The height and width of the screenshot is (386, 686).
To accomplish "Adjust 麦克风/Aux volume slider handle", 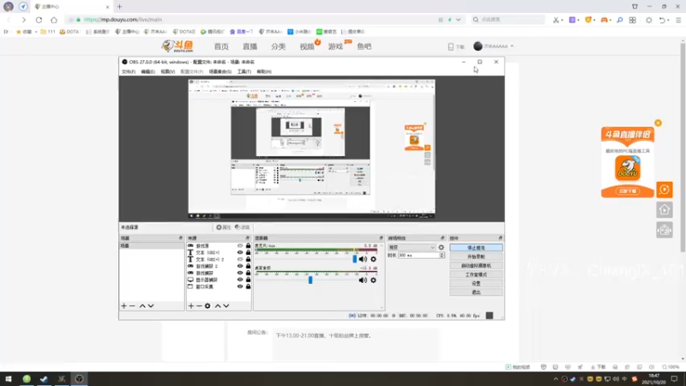I will click(354, 259).
